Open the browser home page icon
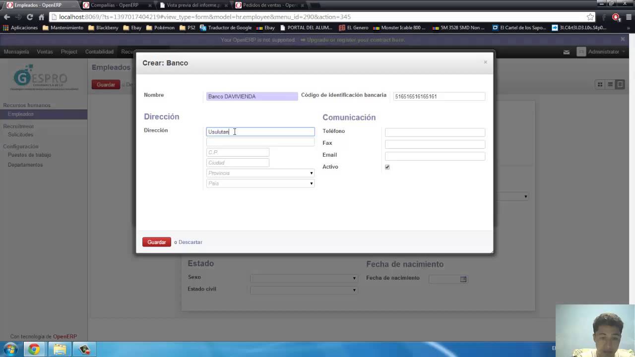Viewport: 635px width, 357px height. coord(42,17)
